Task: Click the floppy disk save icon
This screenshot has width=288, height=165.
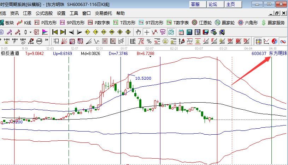Action: click(206, 32)
